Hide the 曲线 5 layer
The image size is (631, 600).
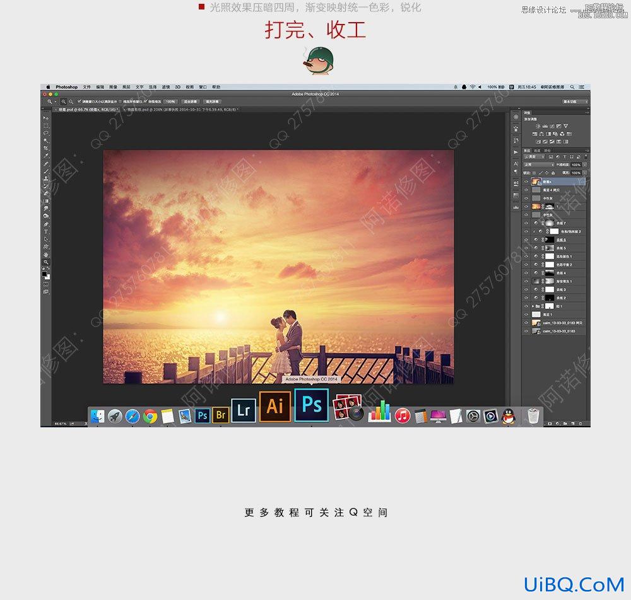[526, 248]
